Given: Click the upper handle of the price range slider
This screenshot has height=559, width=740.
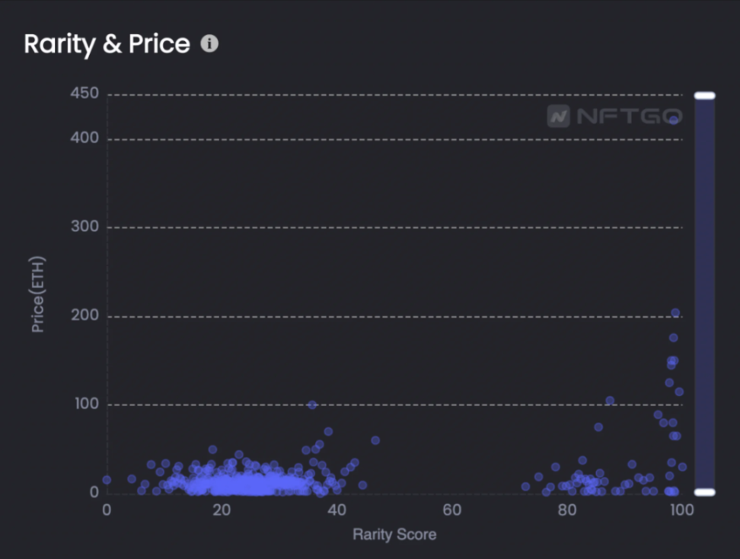Looking at the screenshot, I should [704, 96].
